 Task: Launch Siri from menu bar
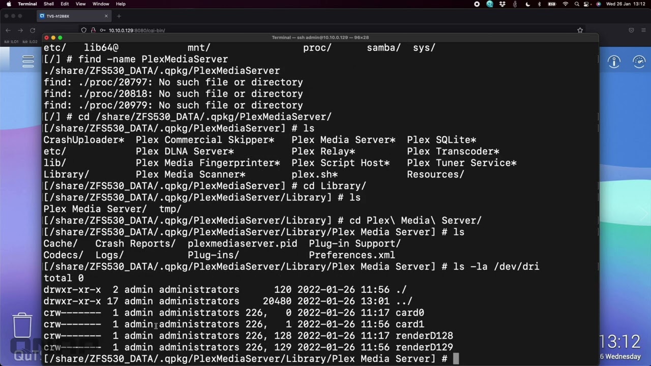598,4
